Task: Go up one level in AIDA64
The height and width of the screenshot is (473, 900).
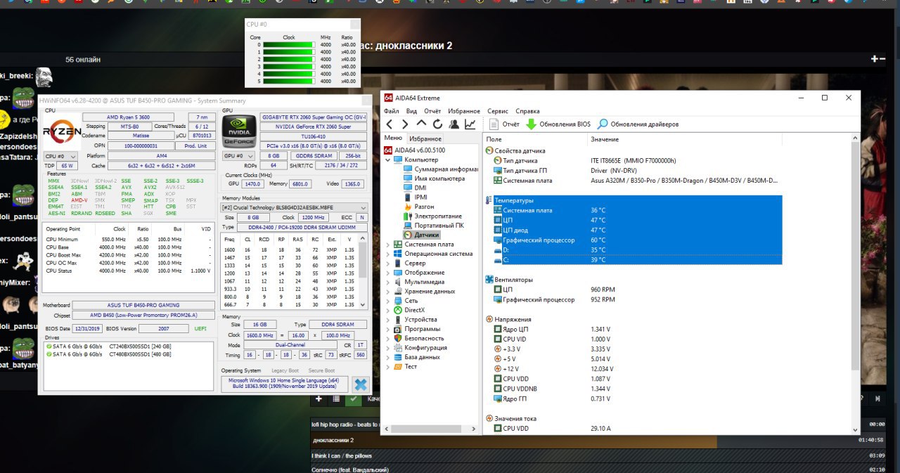Action: pyautogui.click(x=421, y=124)
